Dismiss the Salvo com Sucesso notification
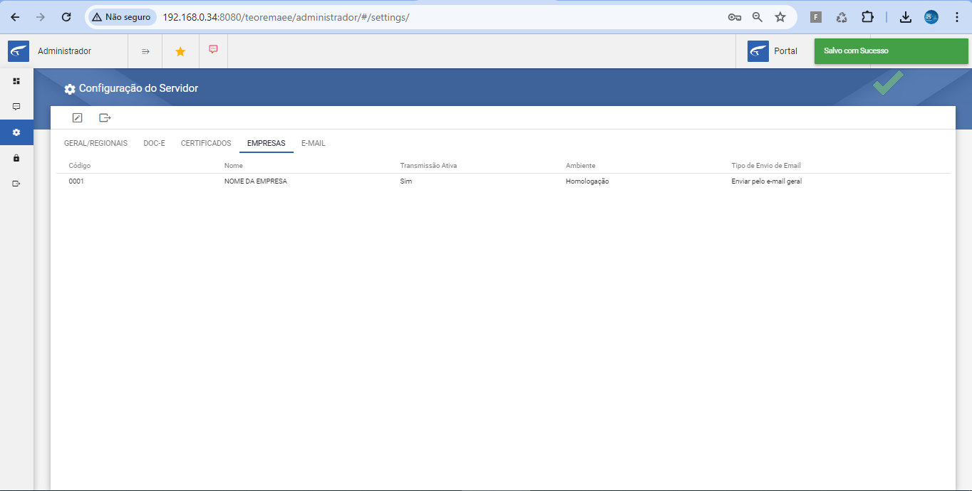Screen dimensions: 972x491 tap(891, 51)
